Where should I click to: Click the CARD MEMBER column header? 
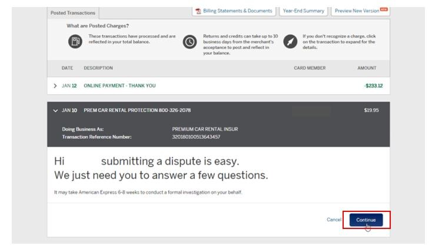(310, 68)
